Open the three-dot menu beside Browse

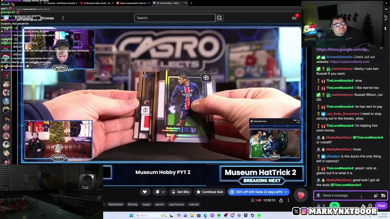[63, 18]
